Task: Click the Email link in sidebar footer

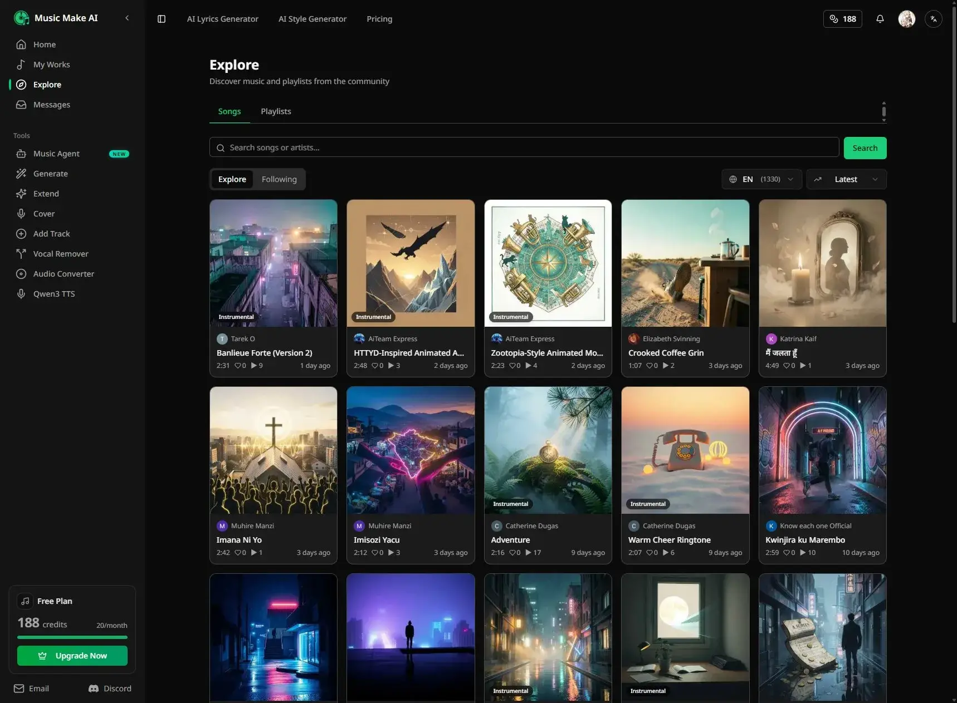Action: [x=32, y=689]
